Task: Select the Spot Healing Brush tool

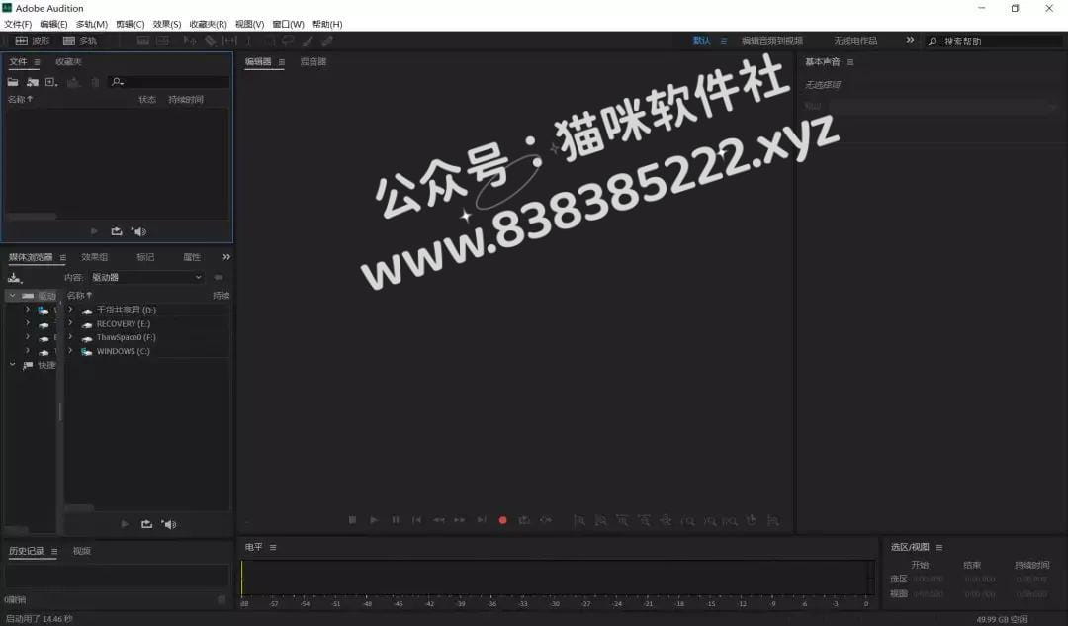Action: pos(327,41)
